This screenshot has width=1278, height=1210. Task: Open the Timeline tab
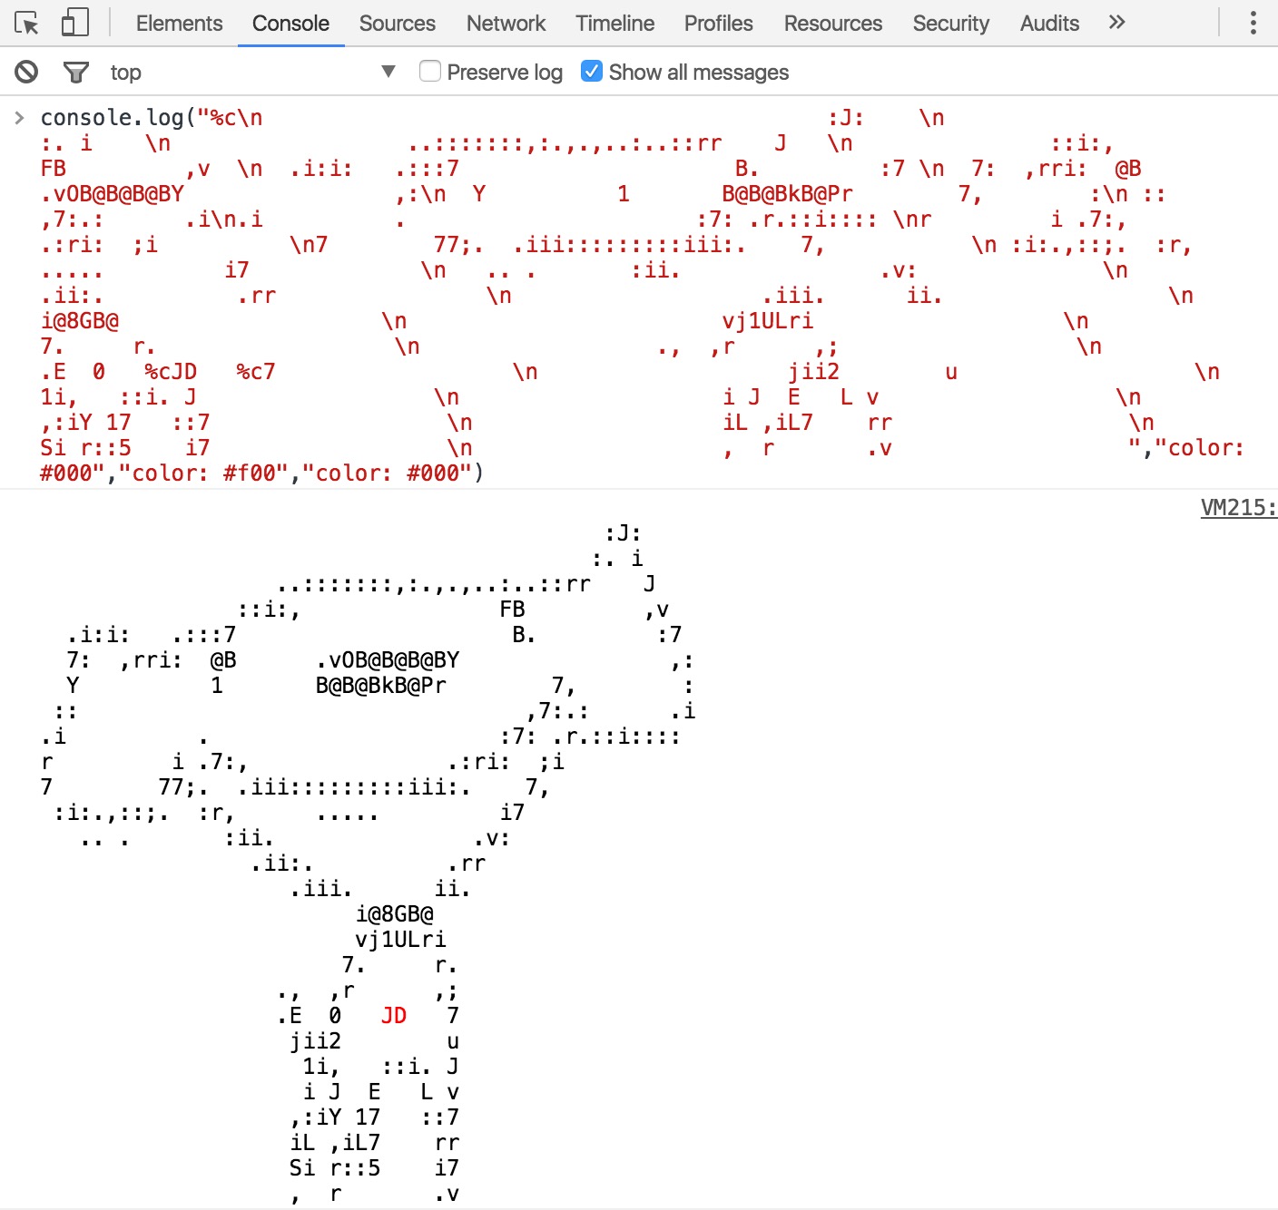coord(615,24)
